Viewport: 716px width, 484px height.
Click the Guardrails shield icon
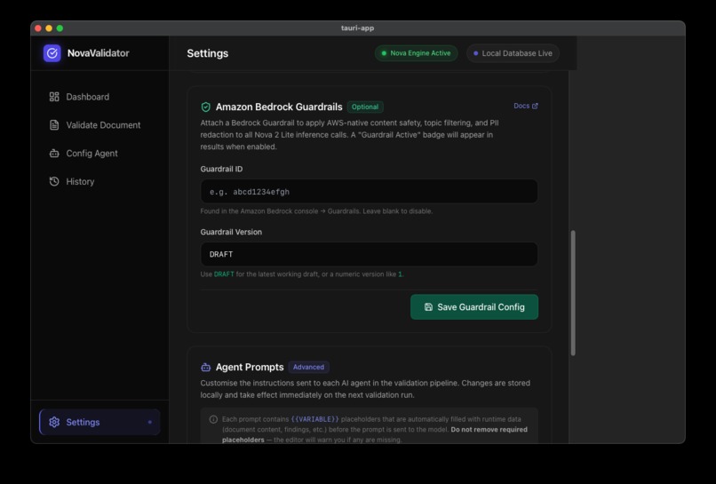coord(206,107)
